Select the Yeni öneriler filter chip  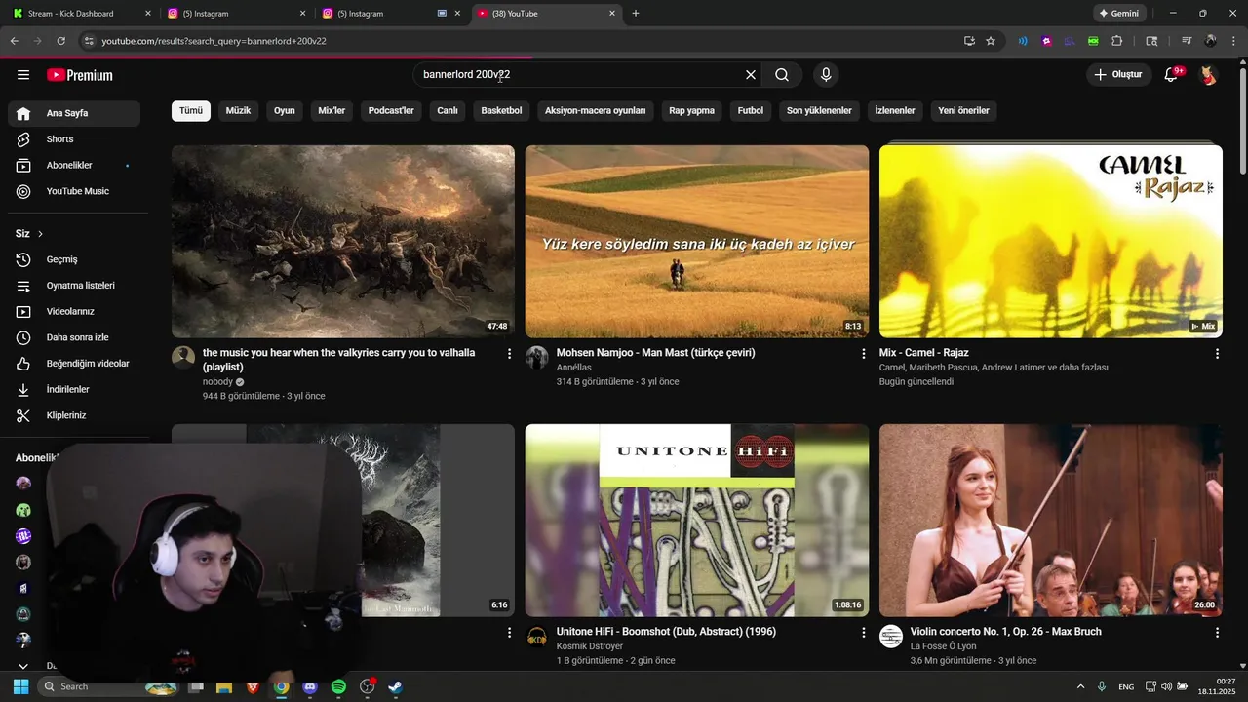963,110
